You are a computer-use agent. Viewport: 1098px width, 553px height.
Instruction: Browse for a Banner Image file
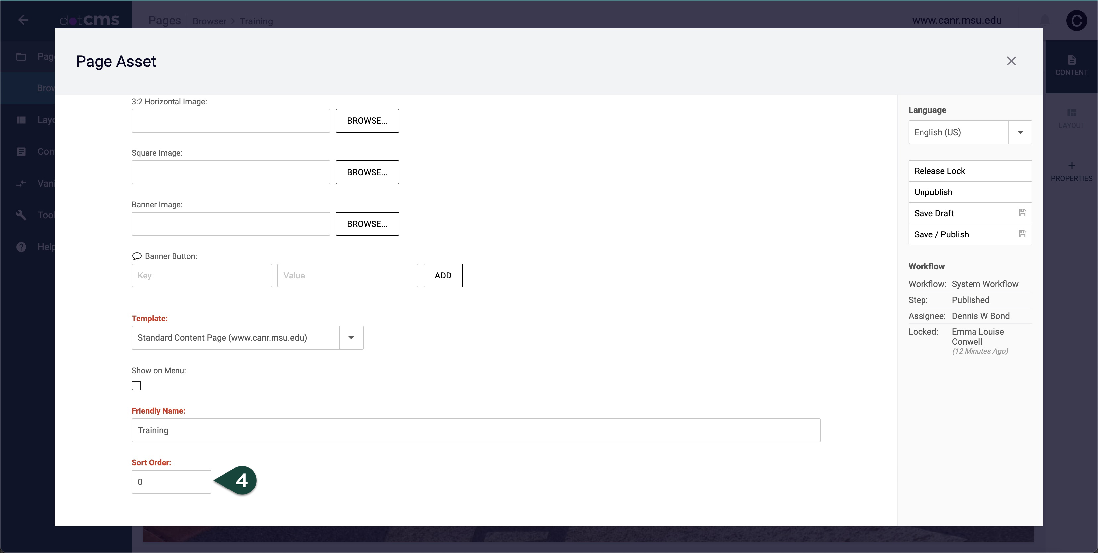(367, 224)
